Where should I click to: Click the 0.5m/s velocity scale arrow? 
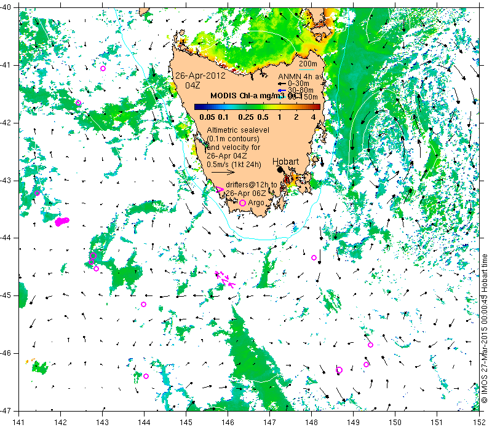[223, 172]
